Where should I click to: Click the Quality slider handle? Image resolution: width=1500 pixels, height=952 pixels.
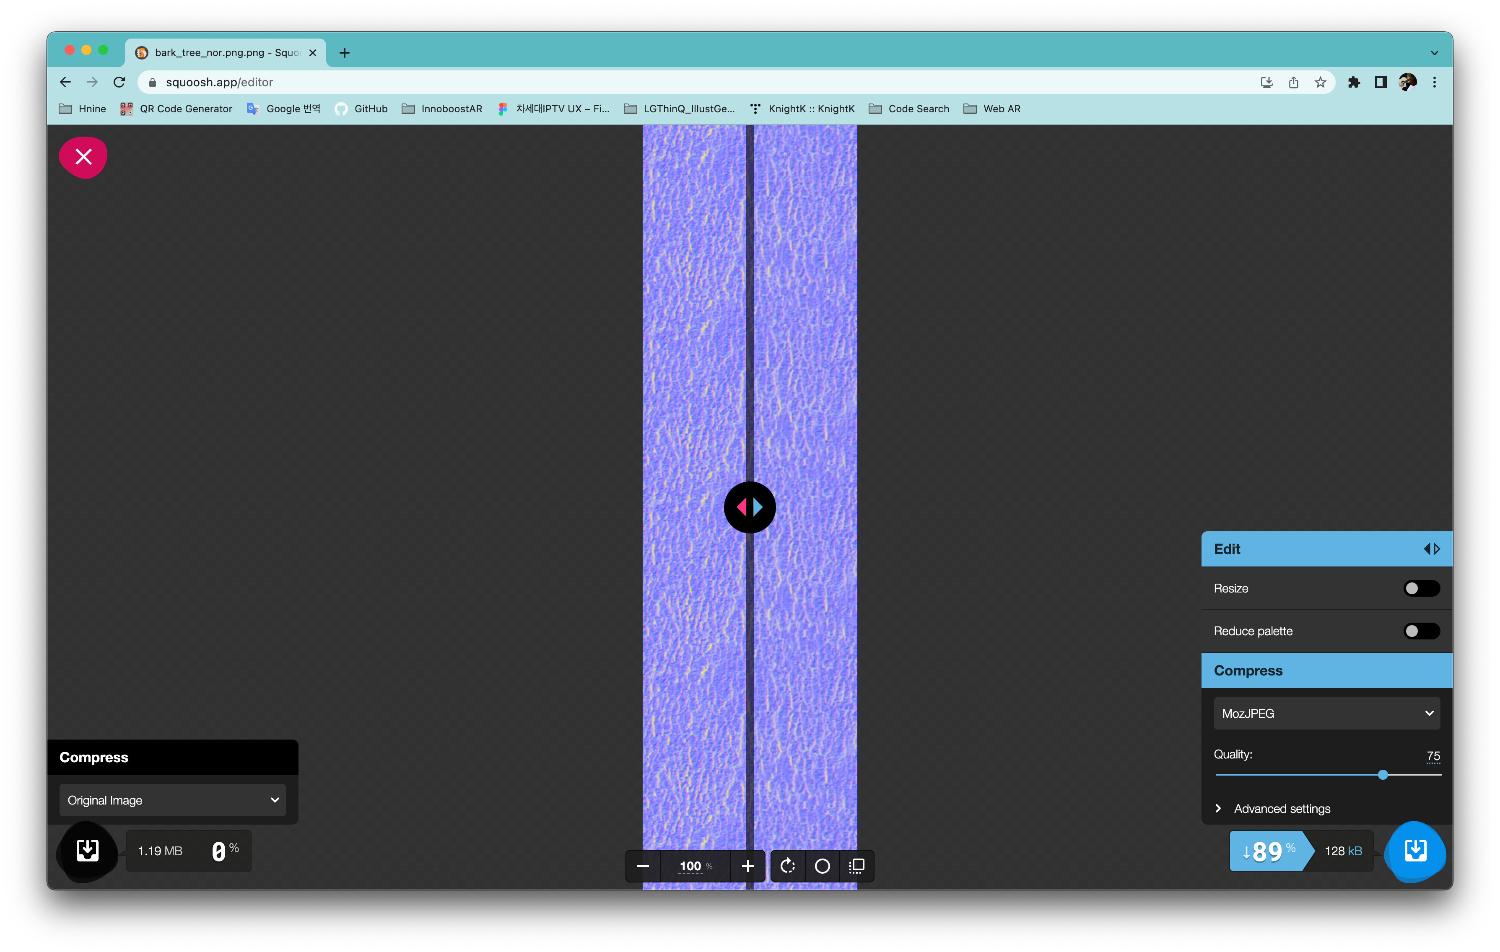pyautogui.click(x=1383, y=775)
